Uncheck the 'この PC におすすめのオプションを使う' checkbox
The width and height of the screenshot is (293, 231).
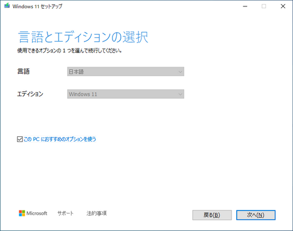(x=20, y=139)
